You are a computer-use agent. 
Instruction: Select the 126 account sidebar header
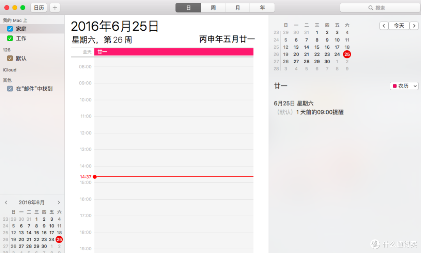pyautogui.click(x=7, y=50)
